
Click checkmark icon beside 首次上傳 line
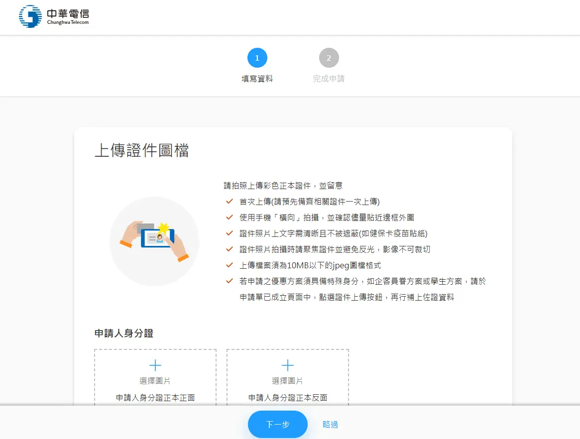pyautogui.click(x=230, y=201)
